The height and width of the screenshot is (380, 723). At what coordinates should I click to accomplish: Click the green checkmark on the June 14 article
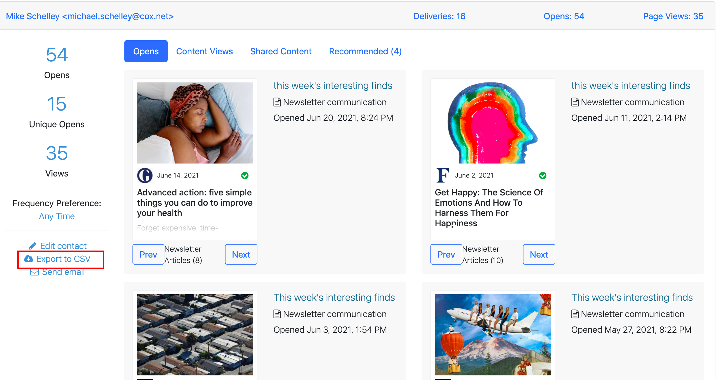tap(245, 176)
